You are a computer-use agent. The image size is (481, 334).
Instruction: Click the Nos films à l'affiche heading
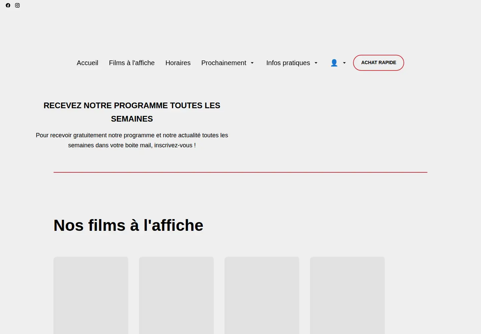[x=128, y=225]
